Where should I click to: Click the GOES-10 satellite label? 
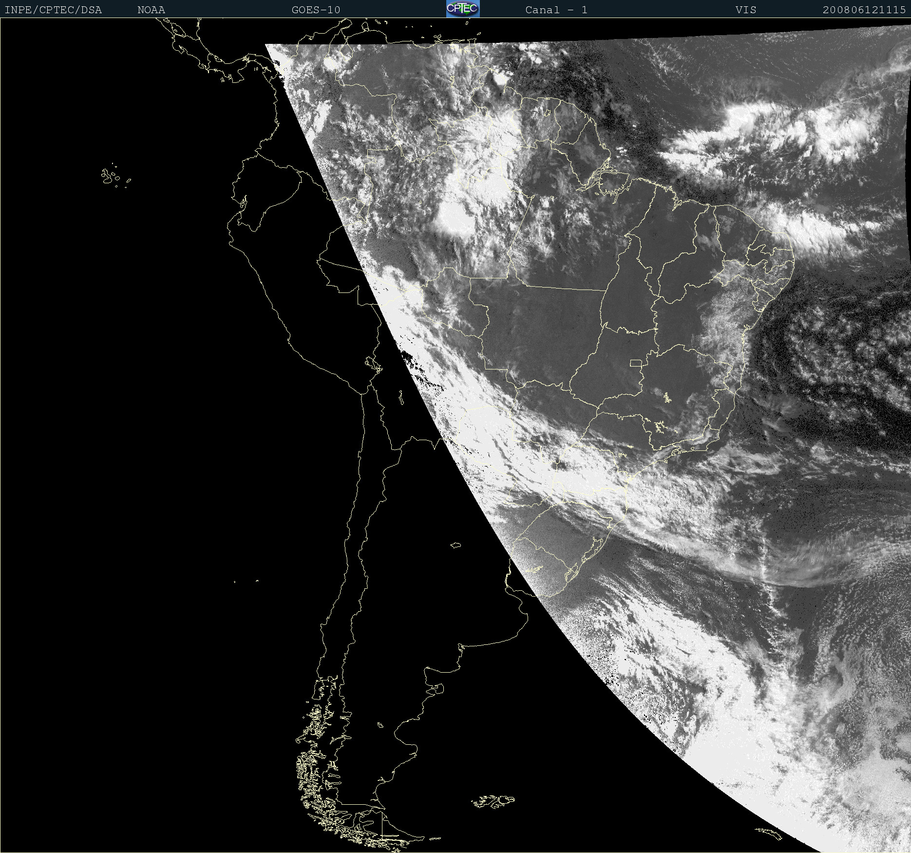pos(316,10)
